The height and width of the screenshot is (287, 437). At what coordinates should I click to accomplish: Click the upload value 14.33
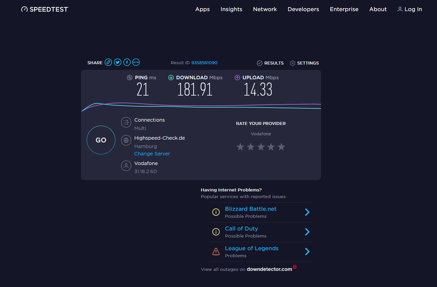click(x=258, y=90)
